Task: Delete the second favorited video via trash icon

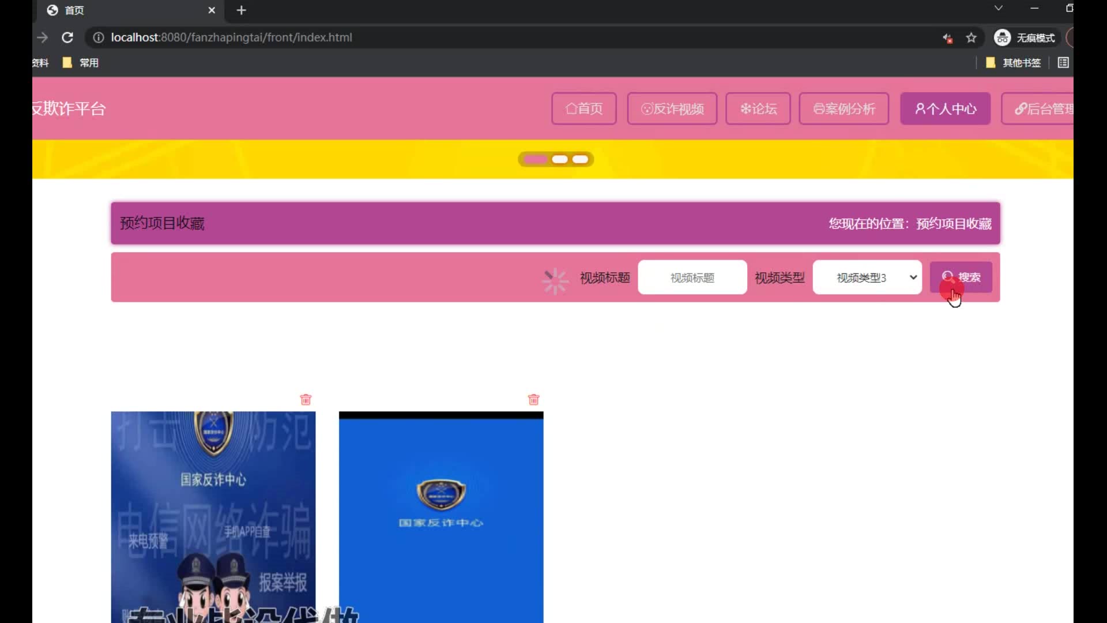Action: 533,399
